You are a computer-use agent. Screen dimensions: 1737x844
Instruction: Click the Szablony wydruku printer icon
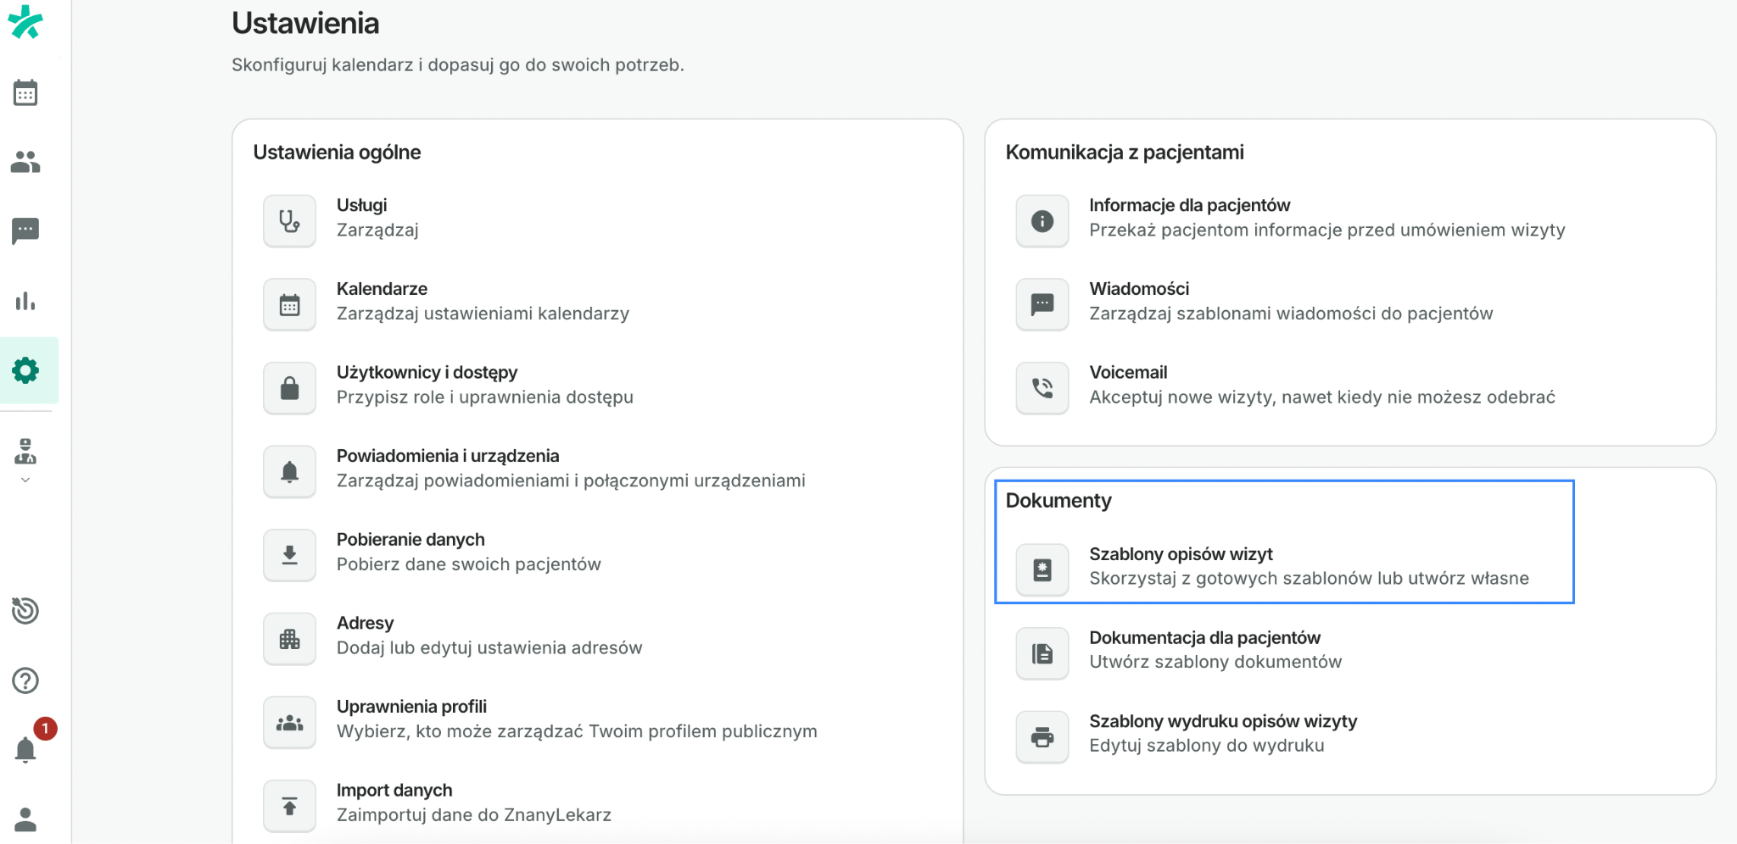(1042, 736)
